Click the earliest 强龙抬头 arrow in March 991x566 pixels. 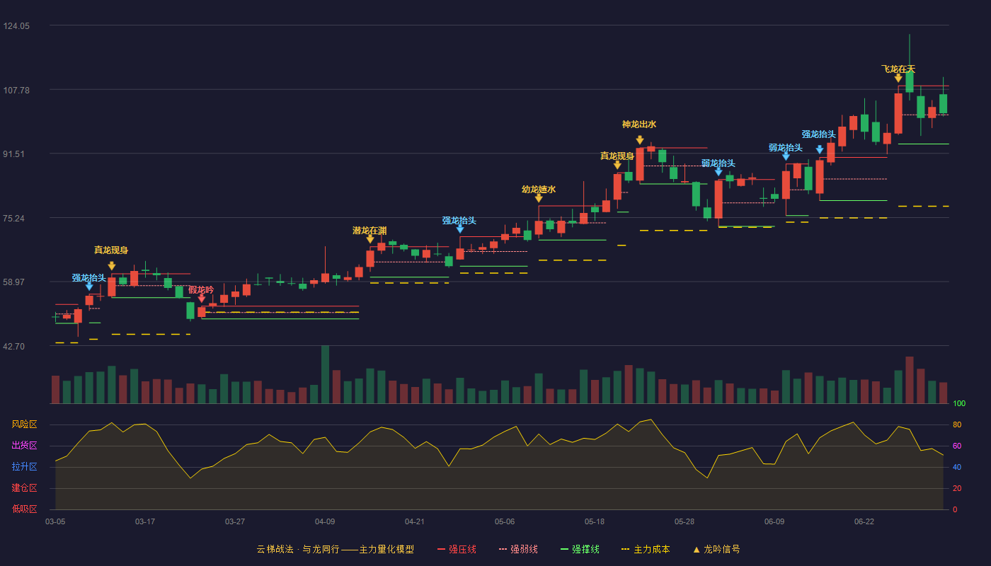[x=89, y=286]
